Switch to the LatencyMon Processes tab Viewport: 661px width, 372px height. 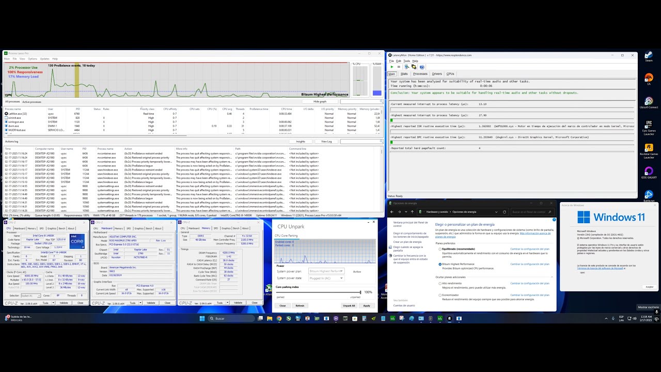420,74
